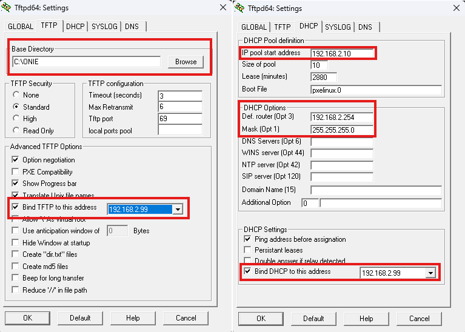This screenshot has height=332, width=465.
Task: Toggle the Option negotiation checkbox
Action: tap(16, 160)
